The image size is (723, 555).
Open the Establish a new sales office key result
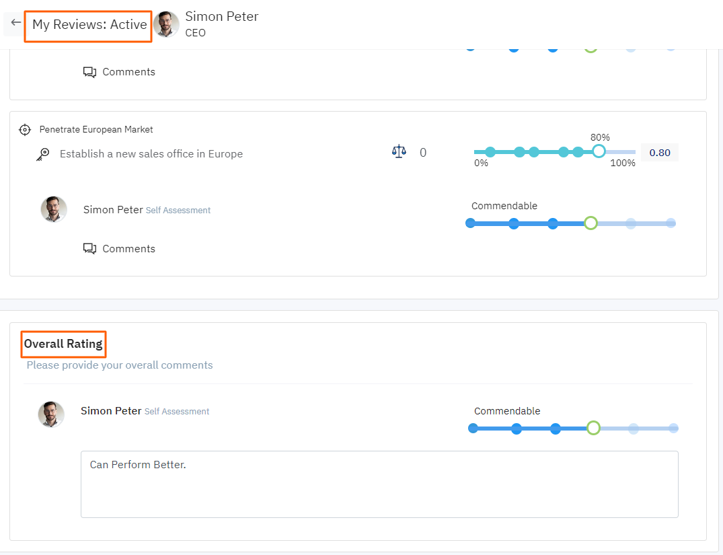tap(151, 154)
